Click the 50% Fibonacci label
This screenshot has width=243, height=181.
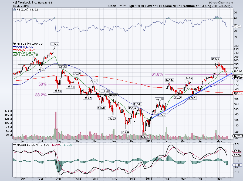(x=43, y=84)
